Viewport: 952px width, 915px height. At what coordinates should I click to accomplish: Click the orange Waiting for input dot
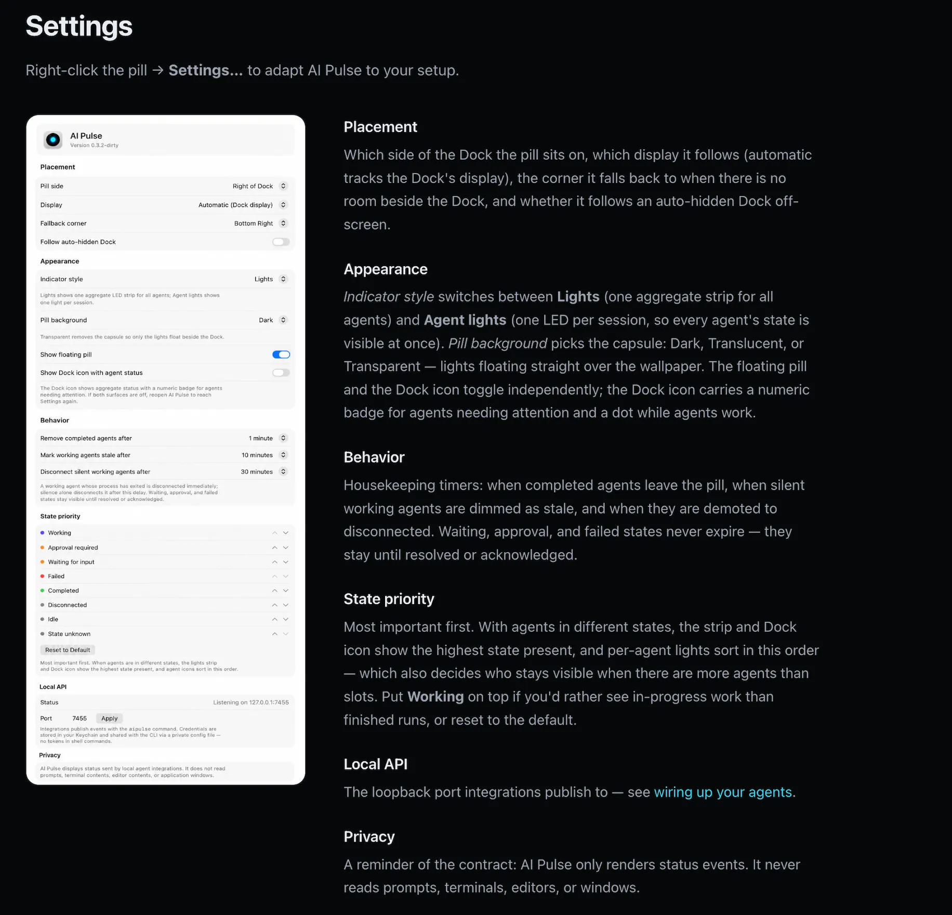[42, 562]
